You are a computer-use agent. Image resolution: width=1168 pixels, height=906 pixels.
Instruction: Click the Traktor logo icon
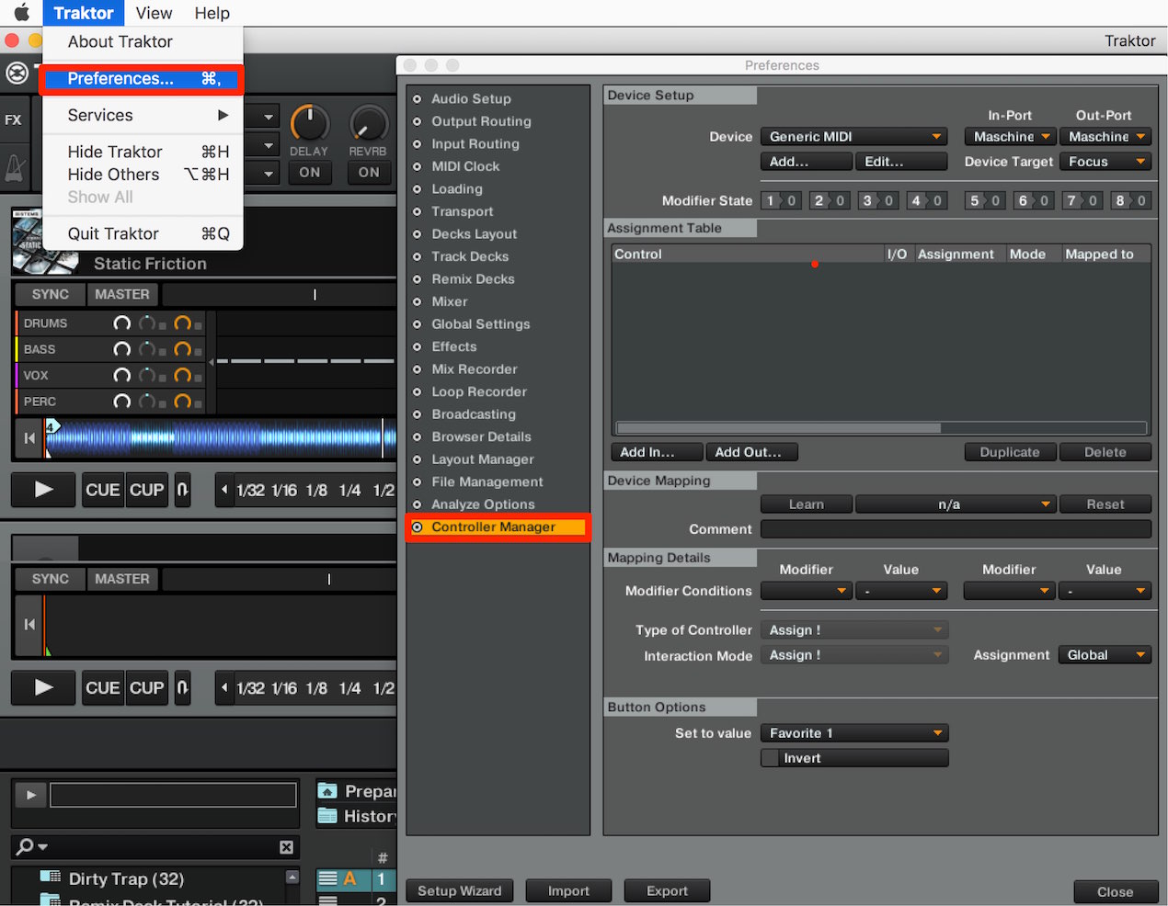pyautogui.click(x=17, y=73)
